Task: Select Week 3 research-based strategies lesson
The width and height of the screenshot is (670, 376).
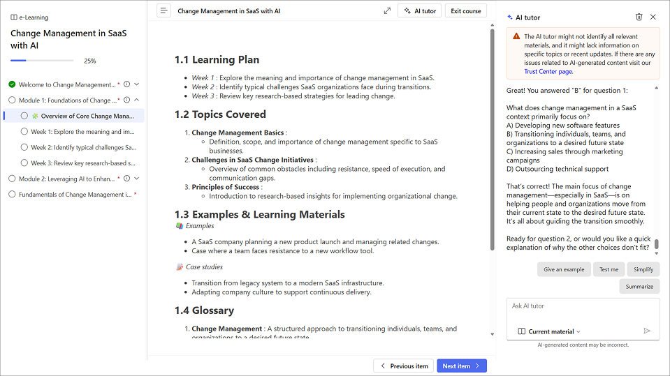Action: (82, 163)
